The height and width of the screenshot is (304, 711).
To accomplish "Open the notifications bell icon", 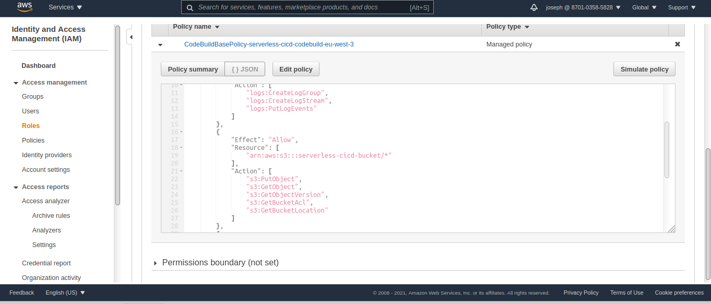I will pyautogui.click(x=534, y=7).
